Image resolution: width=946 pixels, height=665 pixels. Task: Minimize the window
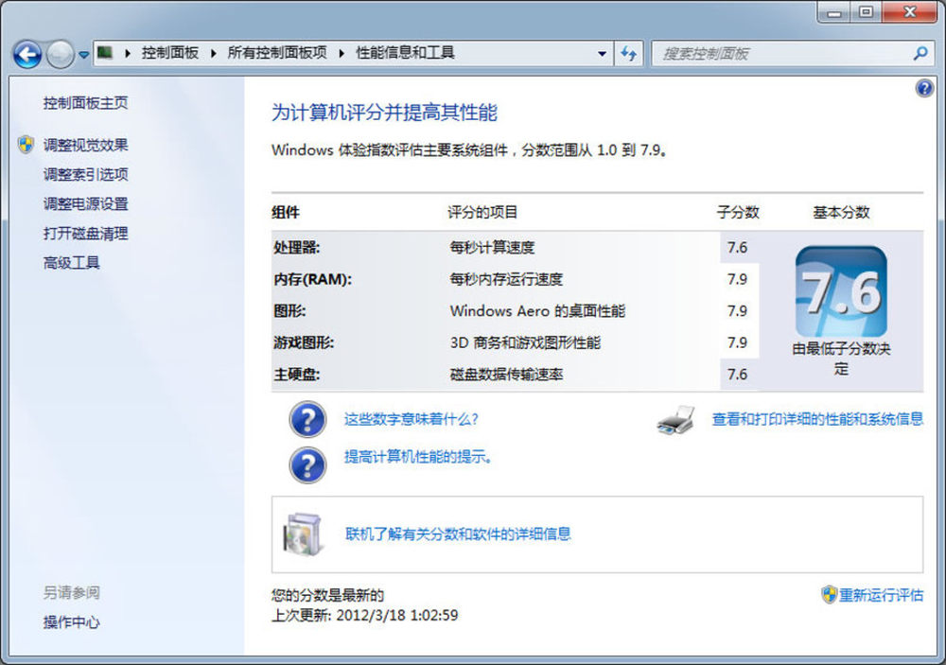pyautogui.click(x=834, y=11)
